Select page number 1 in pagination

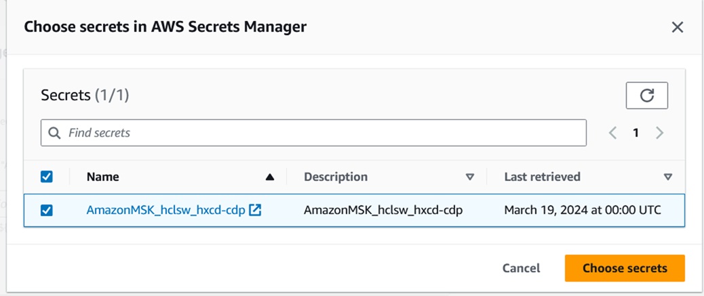(x=635, y=133)
